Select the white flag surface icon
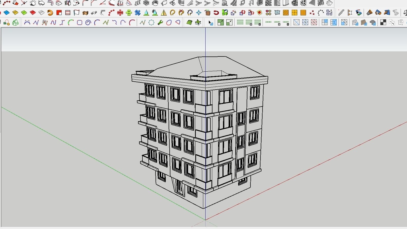 (x=76, y=13)
